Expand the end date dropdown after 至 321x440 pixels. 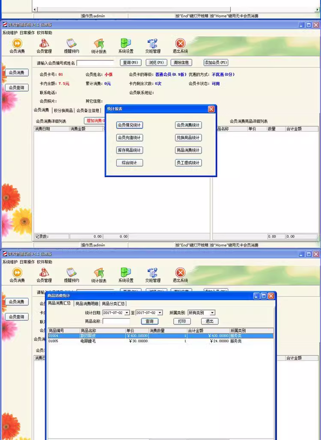pos(160,313)
